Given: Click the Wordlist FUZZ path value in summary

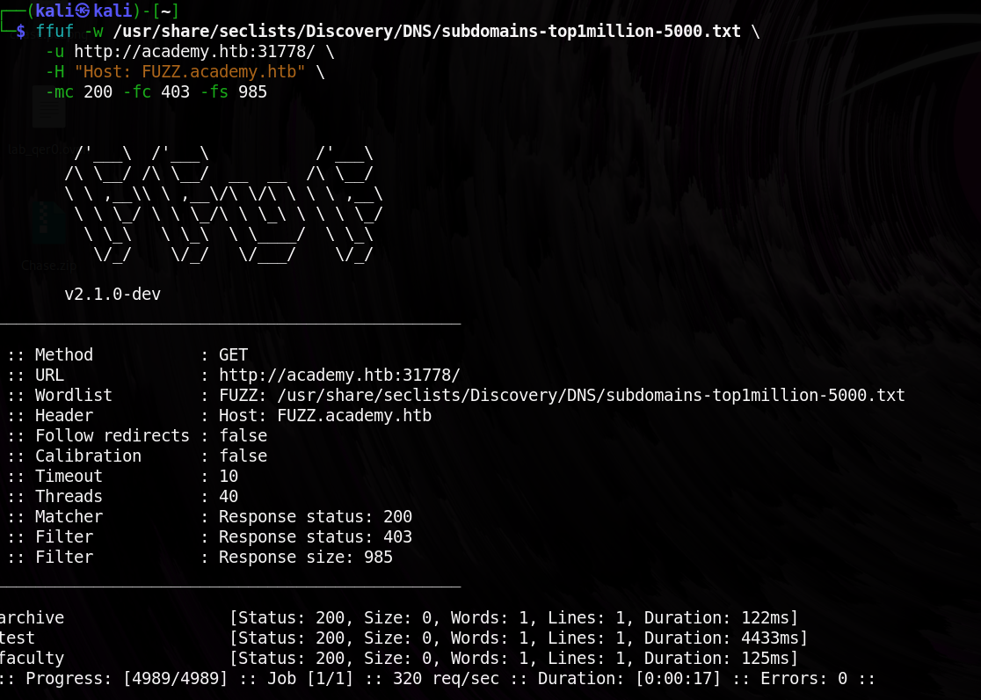Looking at the screenshot, I should click(562, 395).
